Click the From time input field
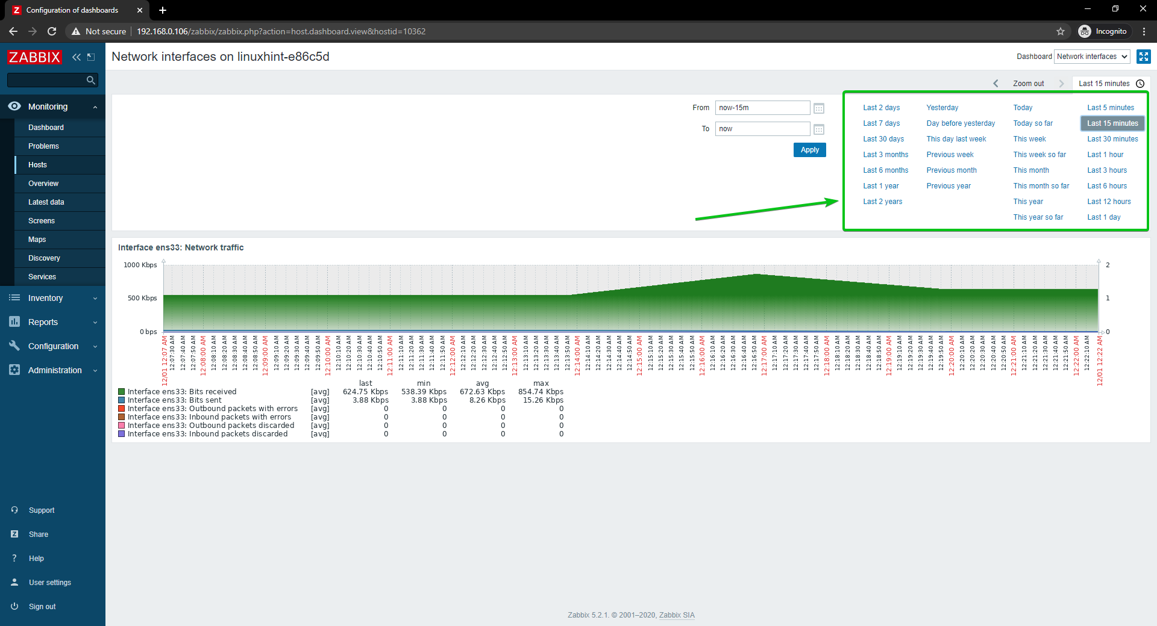The image size is (1157, 626). (x=762, y=108)
